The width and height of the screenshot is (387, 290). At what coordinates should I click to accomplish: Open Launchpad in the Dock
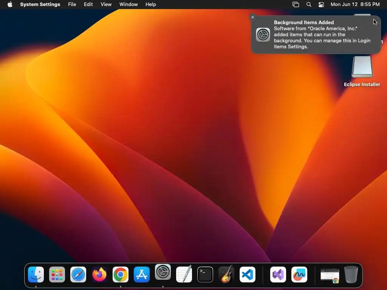point(57,275)
